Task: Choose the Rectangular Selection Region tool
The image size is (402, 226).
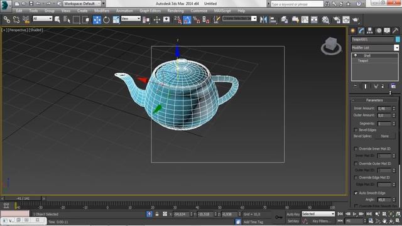Action: click(x=77, y=19)
